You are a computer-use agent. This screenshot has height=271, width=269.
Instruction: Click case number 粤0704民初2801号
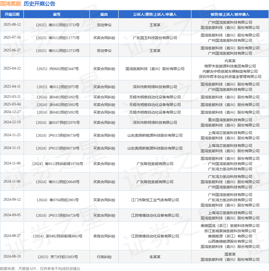[x=58, y=200]
